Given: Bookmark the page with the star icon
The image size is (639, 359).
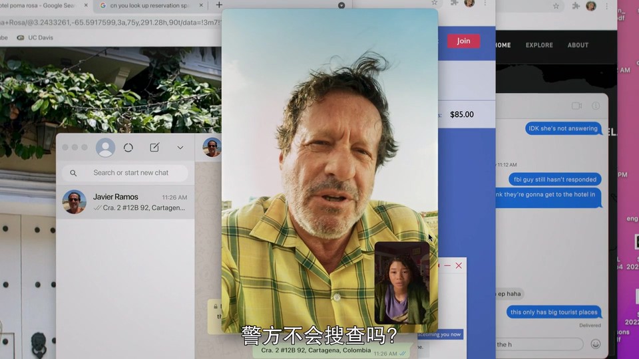Looking at the screenshot, I should click(x=556, y=6).
